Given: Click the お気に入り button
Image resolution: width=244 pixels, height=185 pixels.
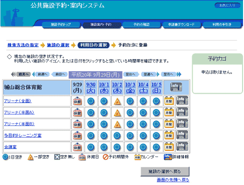Looking at the screenshot, I should tap(227, 5).
